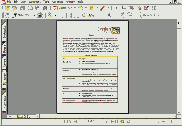The width and height of the screenshot is (182, 126).
Task: Open the View menu
Action: click(x=24, y=2)
